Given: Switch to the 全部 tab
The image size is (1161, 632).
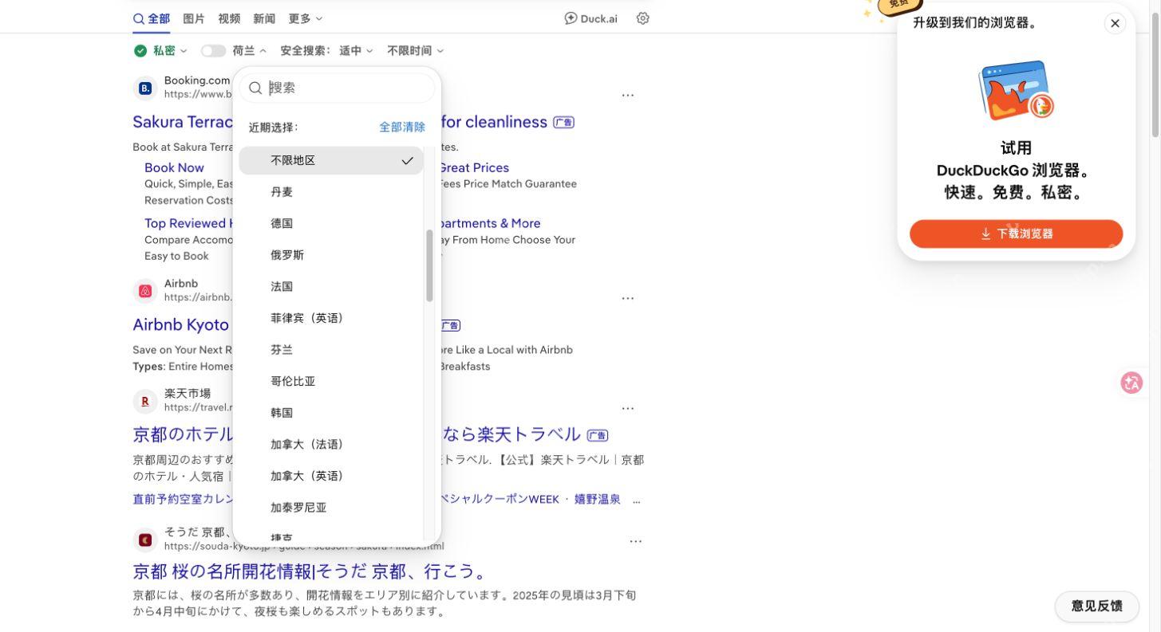Looking at the screenshot, I should (152, 18).
